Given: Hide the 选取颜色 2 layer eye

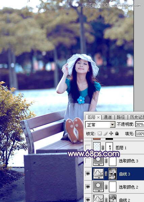Looking at the screenshot, I should (88, 187).
